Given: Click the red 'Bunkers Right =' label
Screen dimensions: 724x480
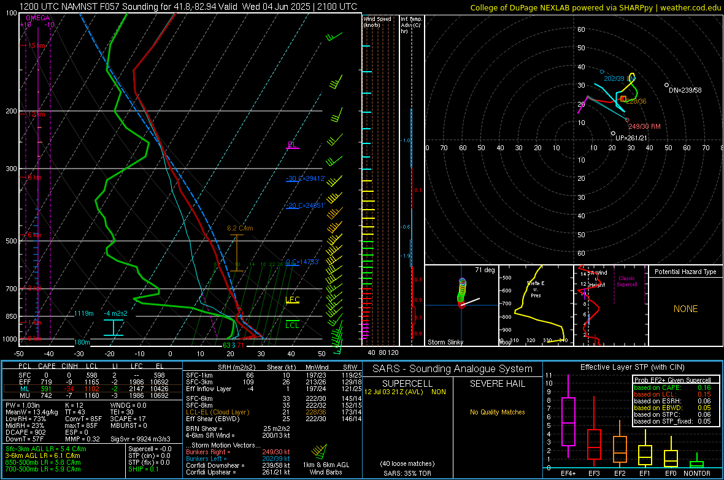Looking at the screenshot, I should coord(208,452).
